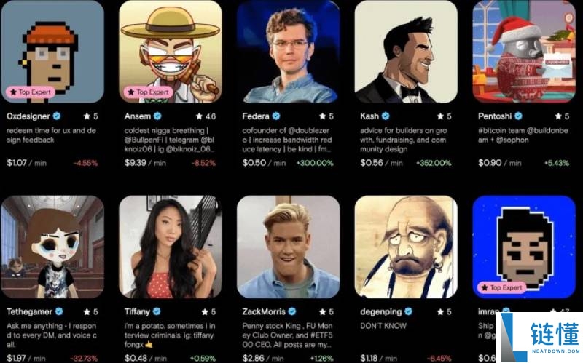This screenshot has height=363, width=583.
Task: Click the verified badge beside Federa
Action: tap(276, 116)
